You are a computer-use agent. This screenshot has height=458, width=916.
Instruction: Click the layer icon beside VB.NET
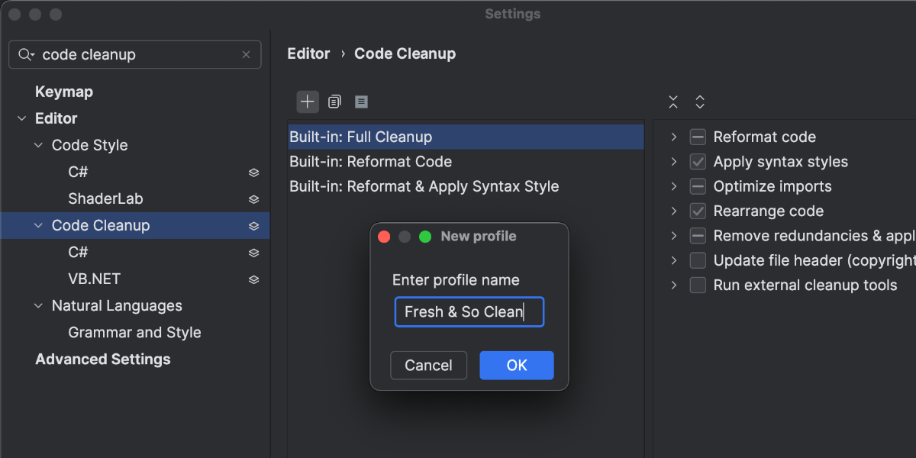pos(253,279)
